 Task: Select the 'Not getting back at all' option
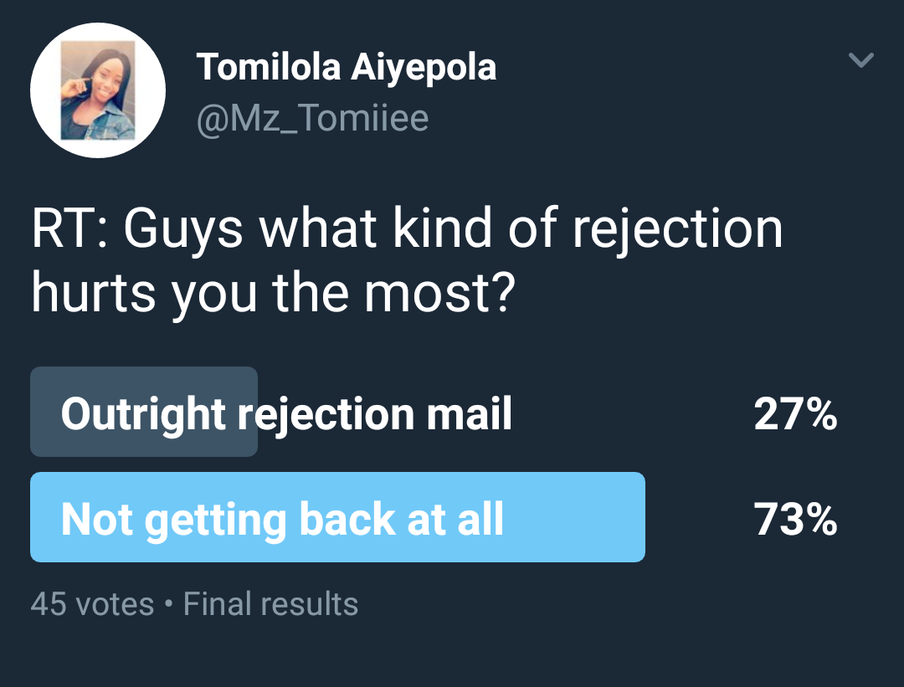(x=282, y=519)
